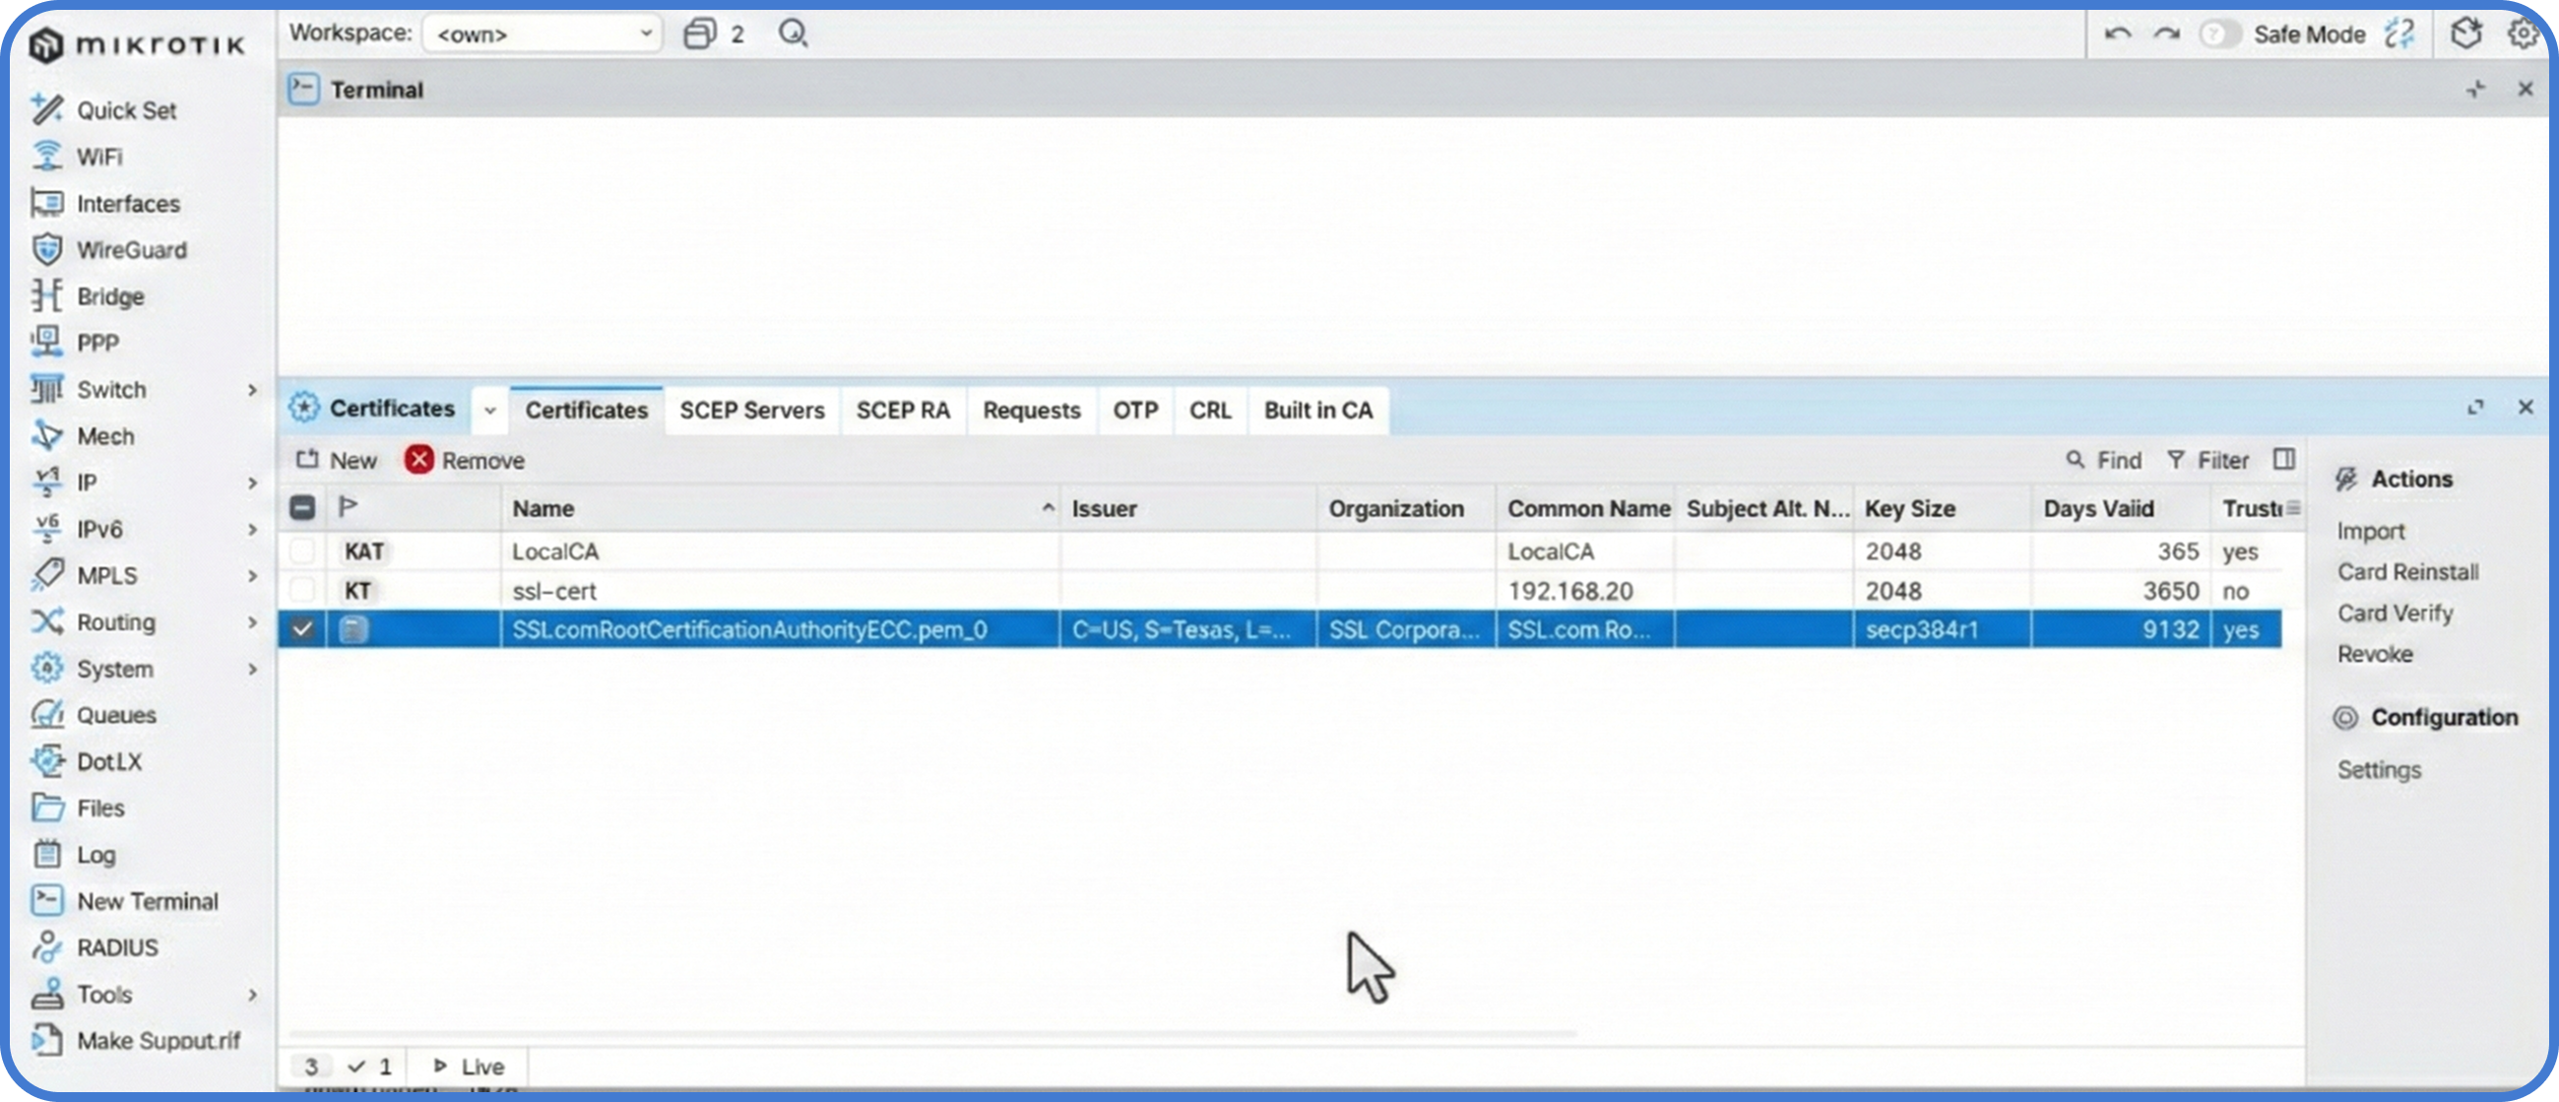Screen dimensions: 2559x1102
Task: Switch to the SCEP Servers tab
Action: (751, 411)
